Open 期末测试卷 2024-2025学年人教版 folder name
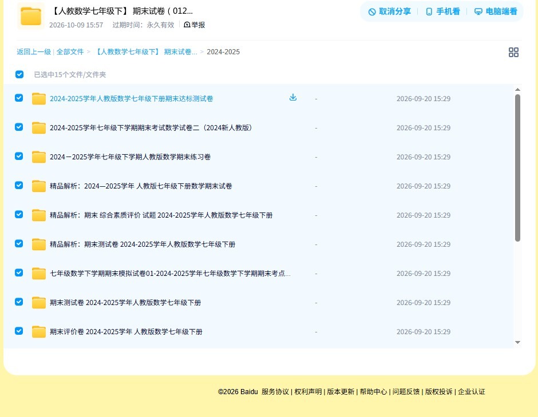The height and width of the screenshot is (417, 538). tap(125, 302)
